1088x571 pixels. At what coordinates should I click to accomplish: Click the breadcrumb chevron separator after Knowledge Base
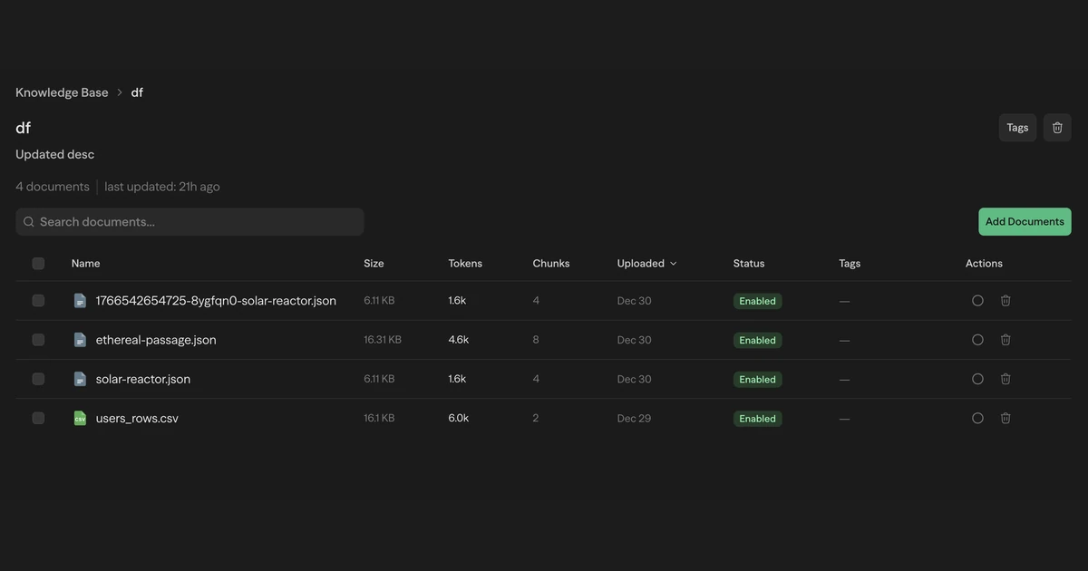pyautogui.click(x=120, y=92)
